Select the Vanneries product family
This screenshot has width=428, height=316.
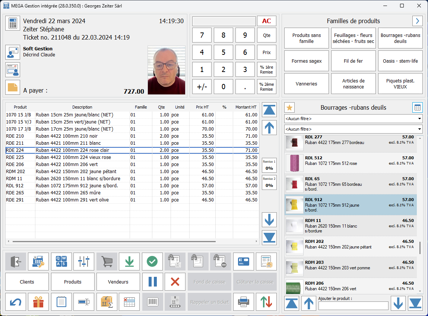[306, 84]
